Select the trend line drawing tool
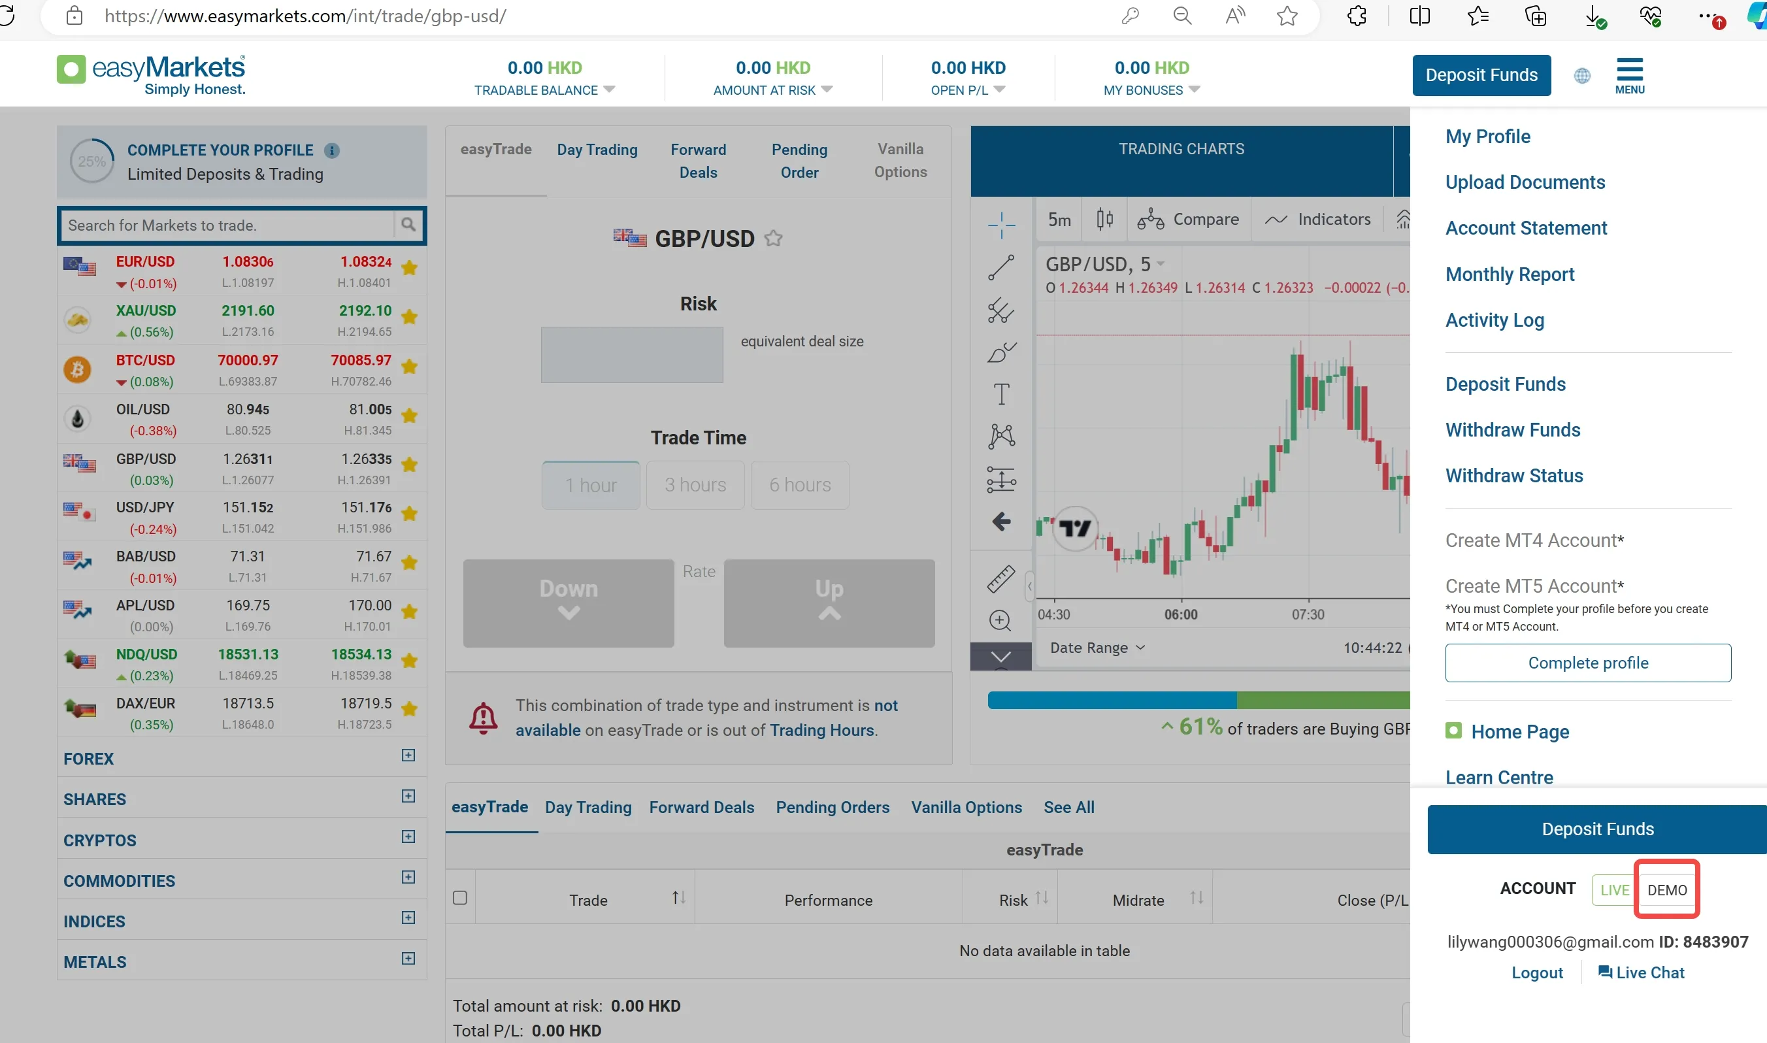Screen dimensions: 1767x1043 1001,268
